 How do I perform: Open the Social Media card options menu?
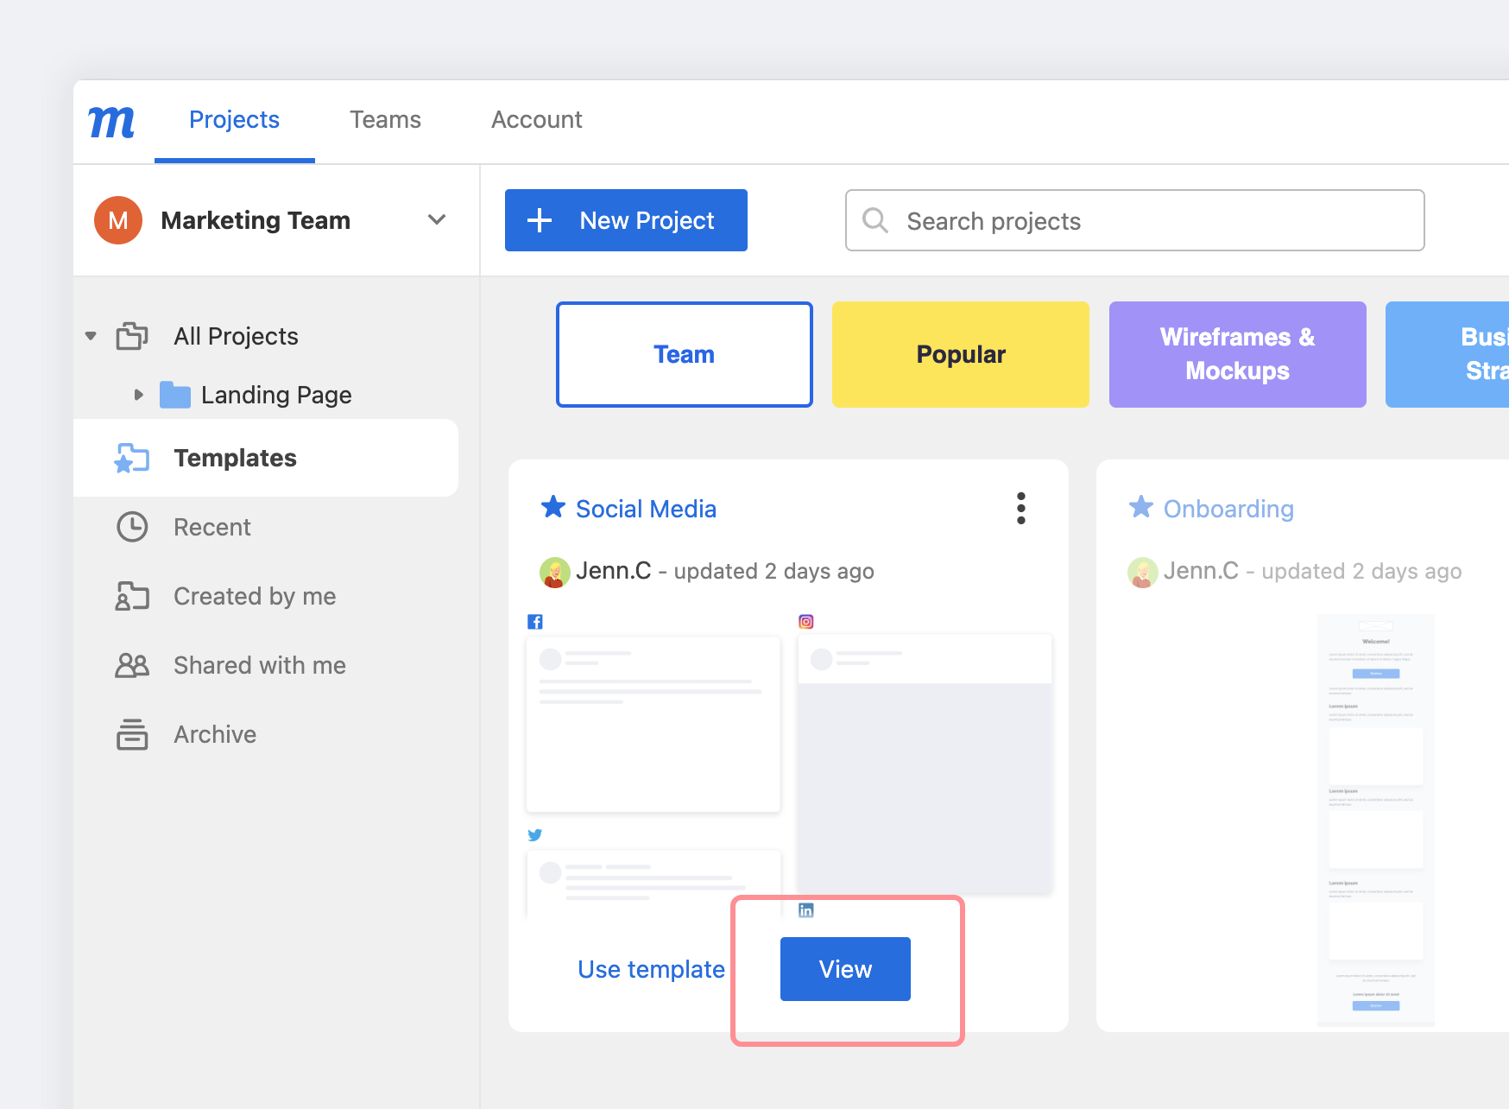[1021, 509]
